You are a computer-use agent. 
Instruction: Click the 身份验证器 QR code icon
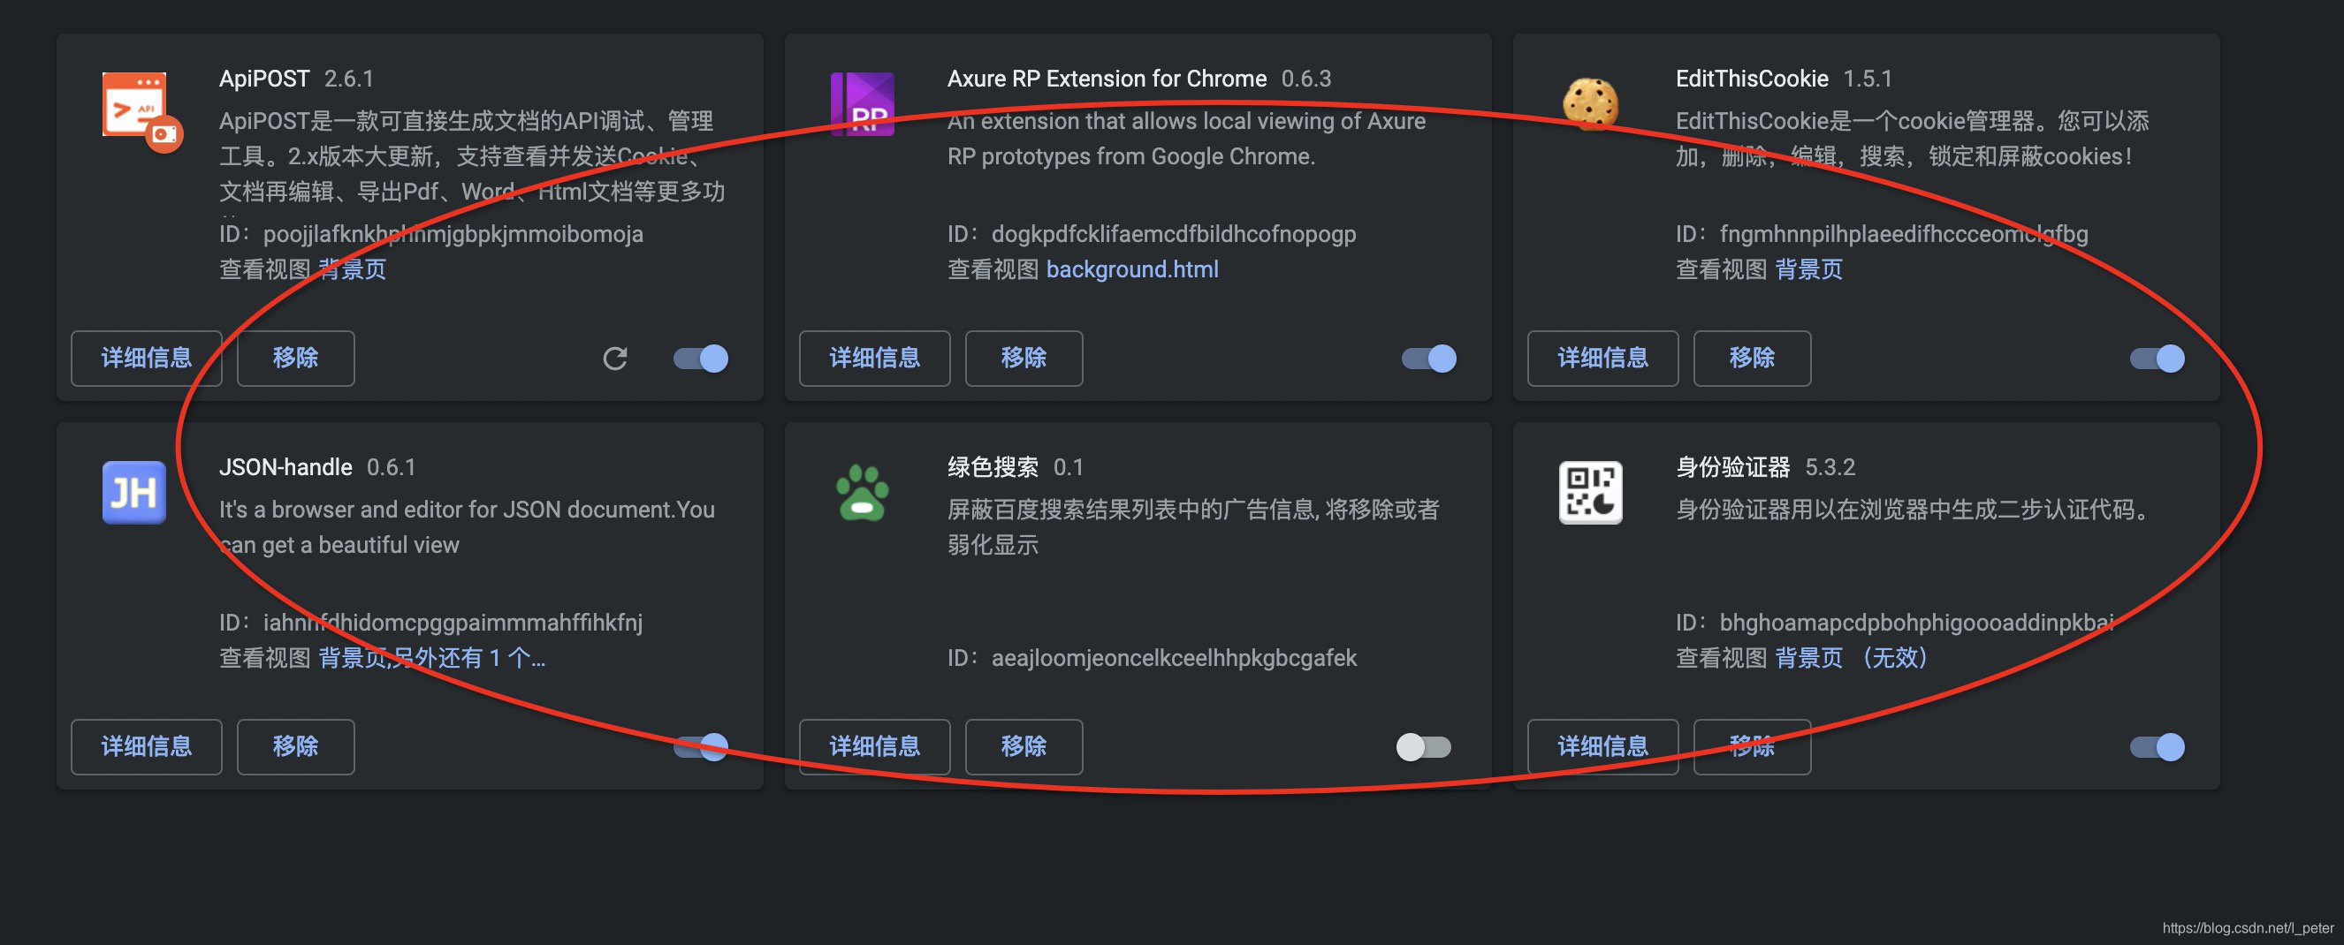[x=1590, y=492]
